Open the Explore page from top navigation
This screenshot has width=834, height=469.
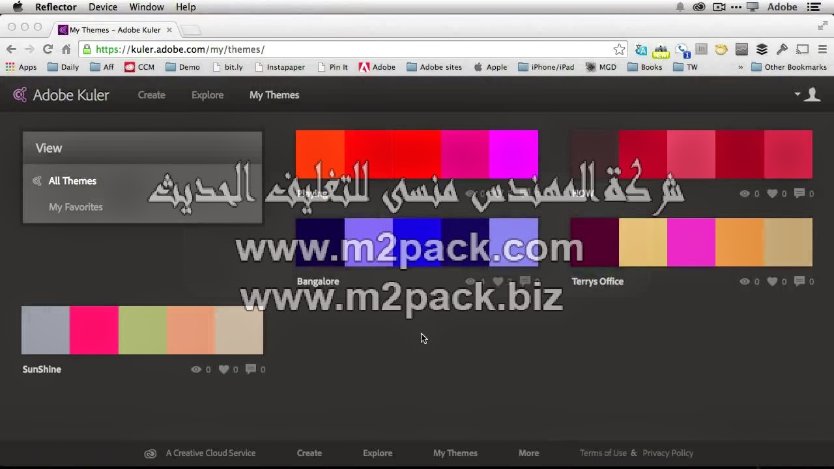point(207,95)
